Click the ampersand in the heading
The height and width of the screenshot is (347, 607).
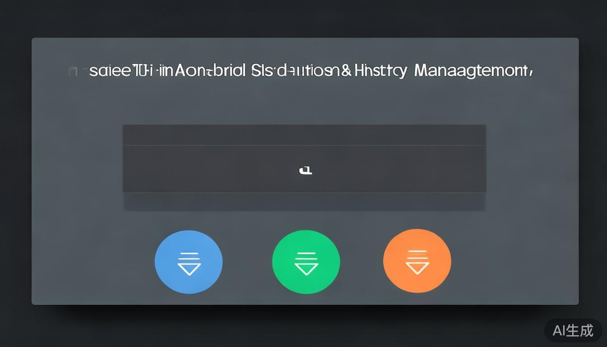click(346, 71)
